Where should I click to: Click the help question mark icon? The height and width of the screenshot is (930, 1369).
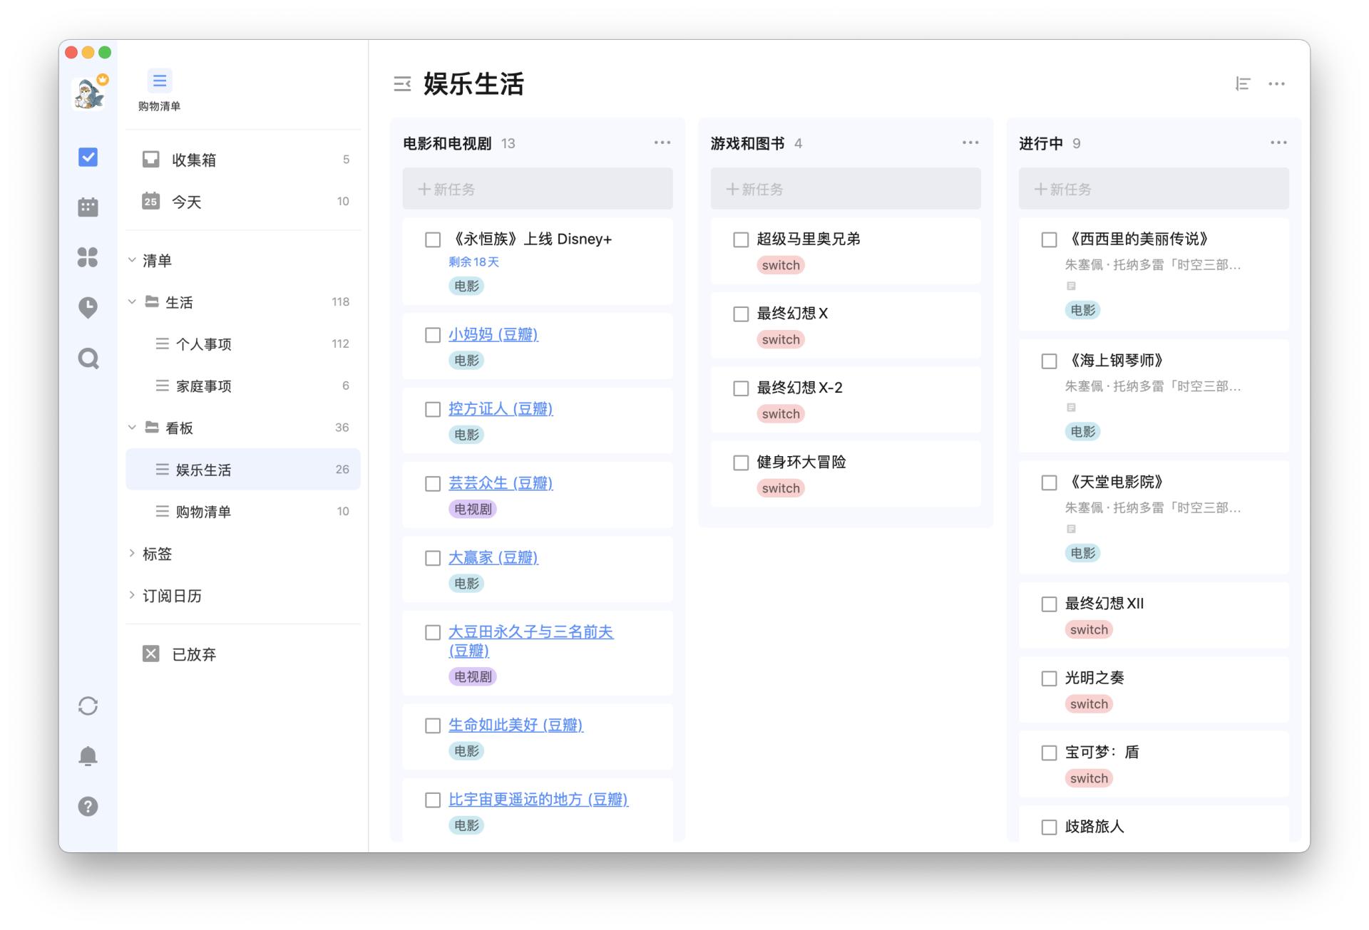pos(87,806)
